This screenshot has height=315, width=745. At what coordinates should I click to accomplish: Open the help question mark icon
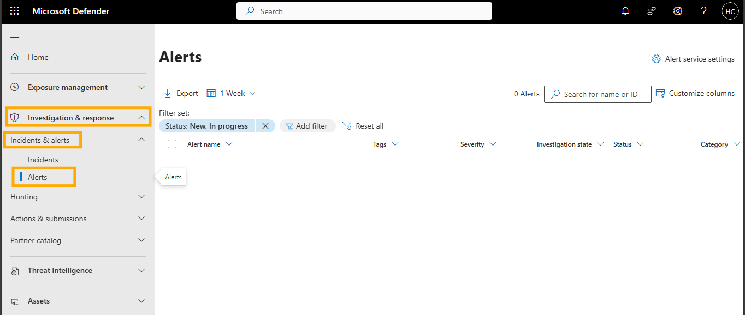point(704,11)
